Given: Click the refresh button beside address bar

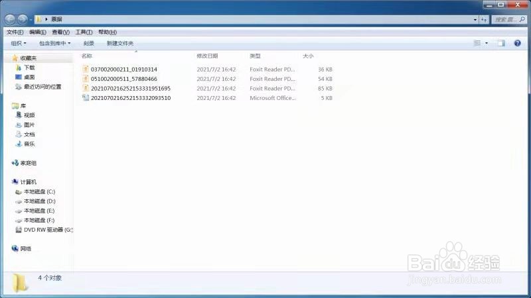Looking at the screenshot, I should click(x=484, y=20).
